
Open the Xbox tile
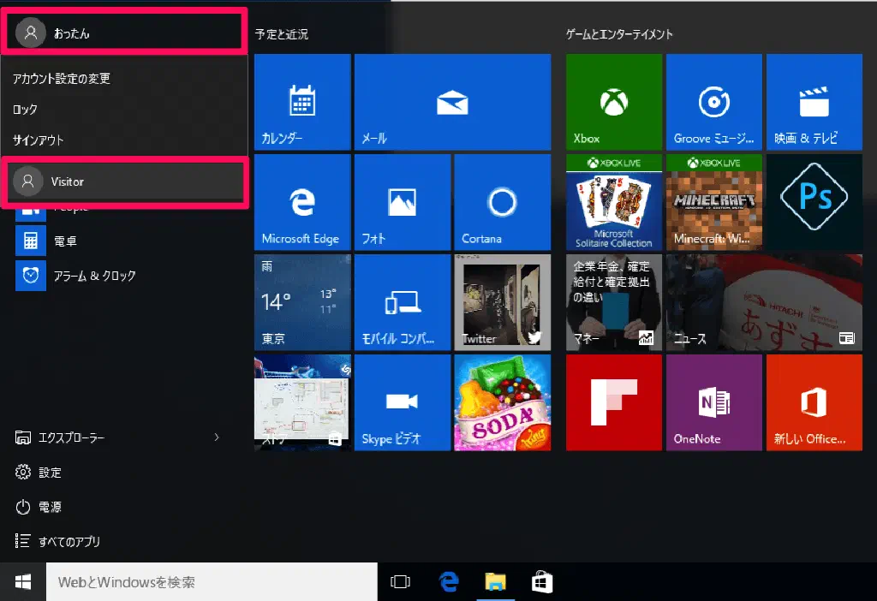click(x=613, y=102)
